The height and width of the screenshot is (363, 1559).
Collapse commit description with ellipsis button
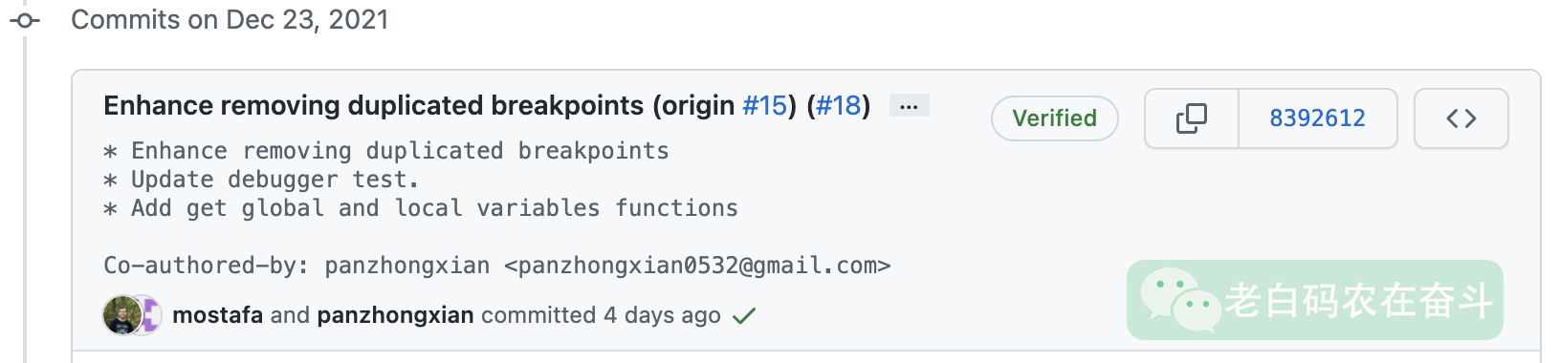point(909,106)
